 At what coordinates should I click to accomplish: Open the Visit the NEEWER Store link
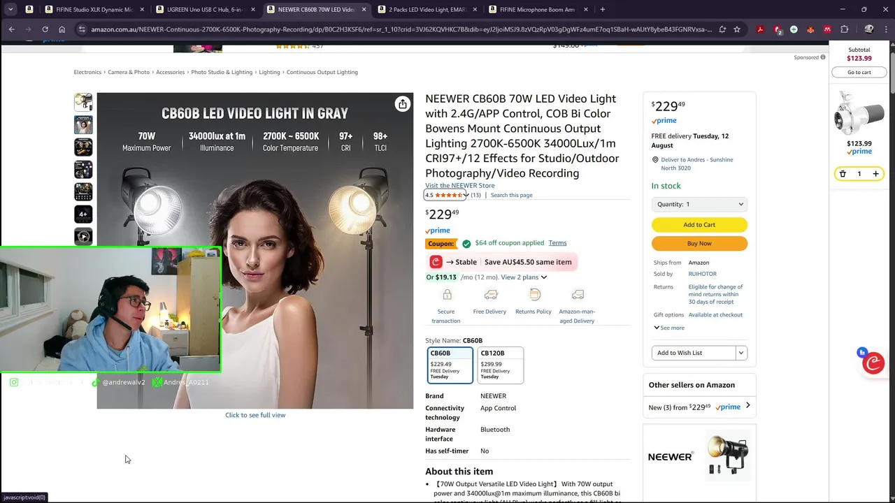pos(459,185)
